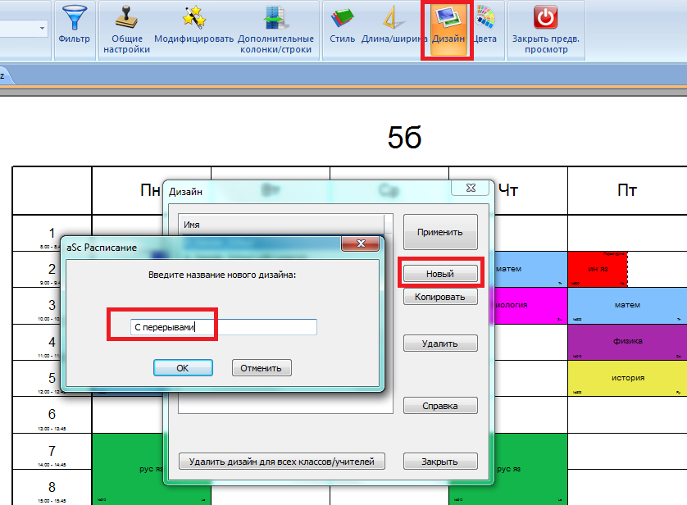This screenshot has height=505, width=687.
Task: Close print preview with red power icon
Action: pos(545,18)
